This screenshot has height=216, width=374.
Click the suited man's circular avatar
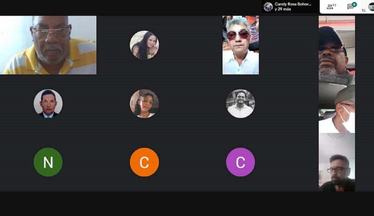coord(48,104)
